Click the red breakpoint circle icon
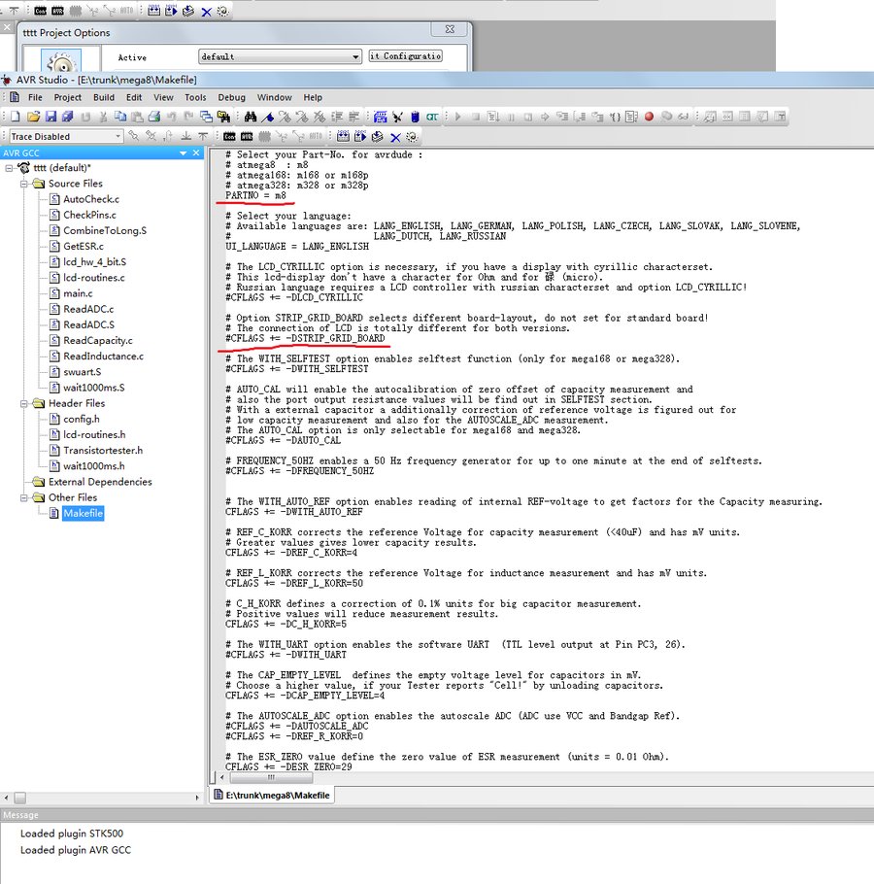 tap(649, 117)
